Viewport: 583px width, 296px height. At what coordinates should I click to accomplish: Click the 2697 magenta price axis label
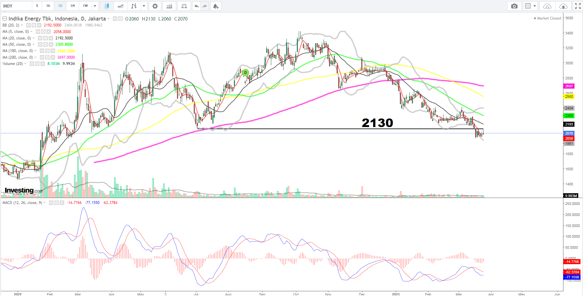click(569, 86)
